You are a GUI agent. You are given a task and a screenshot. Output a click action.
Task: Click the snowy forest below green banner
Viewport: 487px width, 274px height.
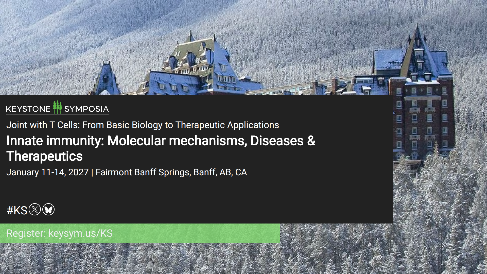152,259
